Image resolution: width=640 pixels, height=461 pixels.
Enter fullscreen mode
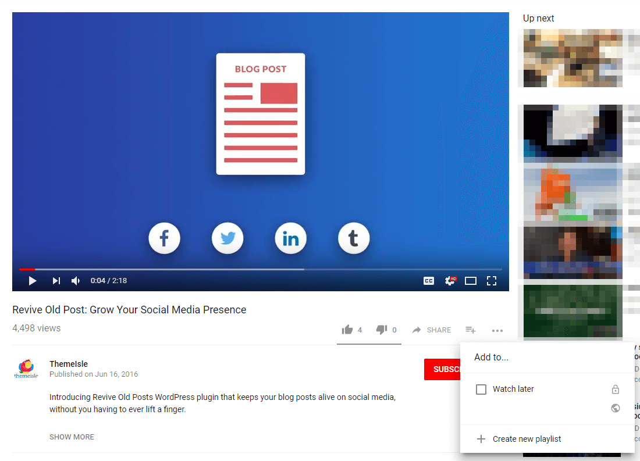coord(492,281)
